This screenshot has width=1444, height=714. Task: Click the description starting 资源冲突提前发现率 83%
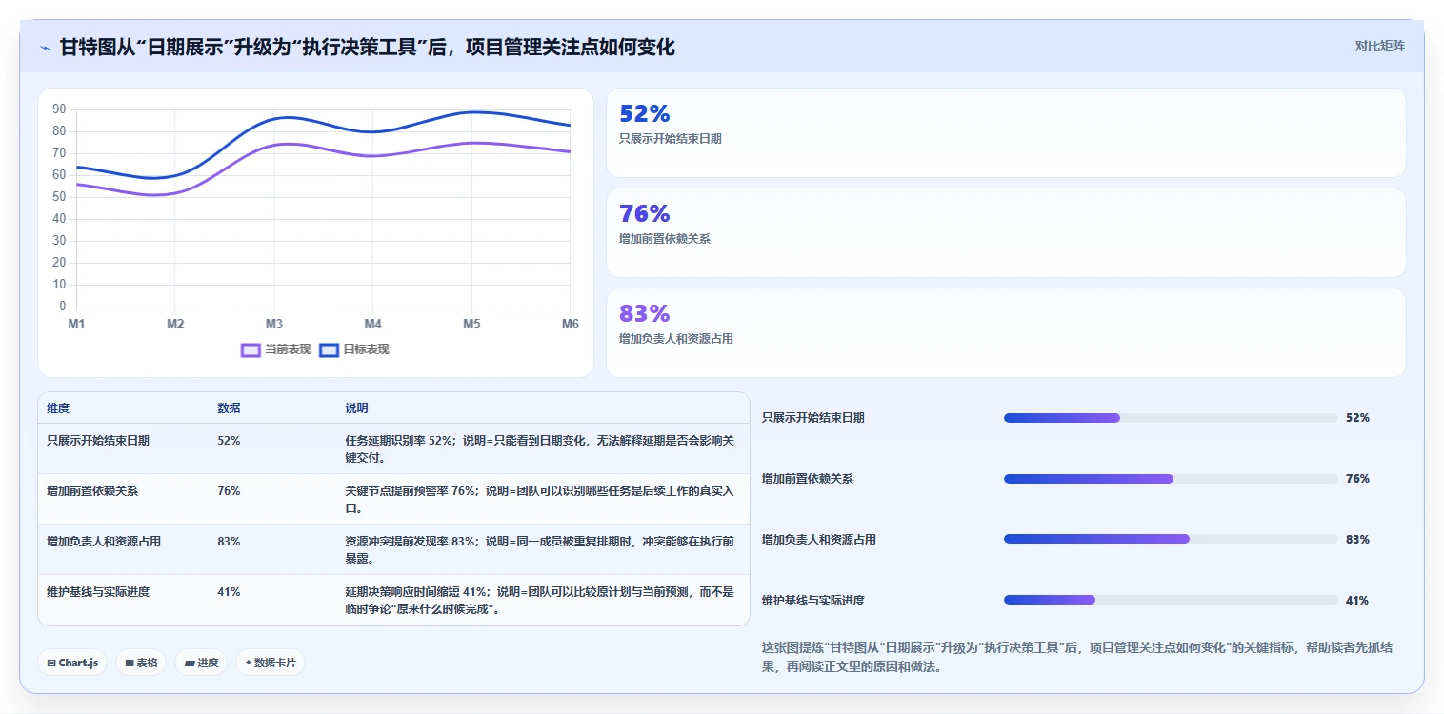pos(540,550)
